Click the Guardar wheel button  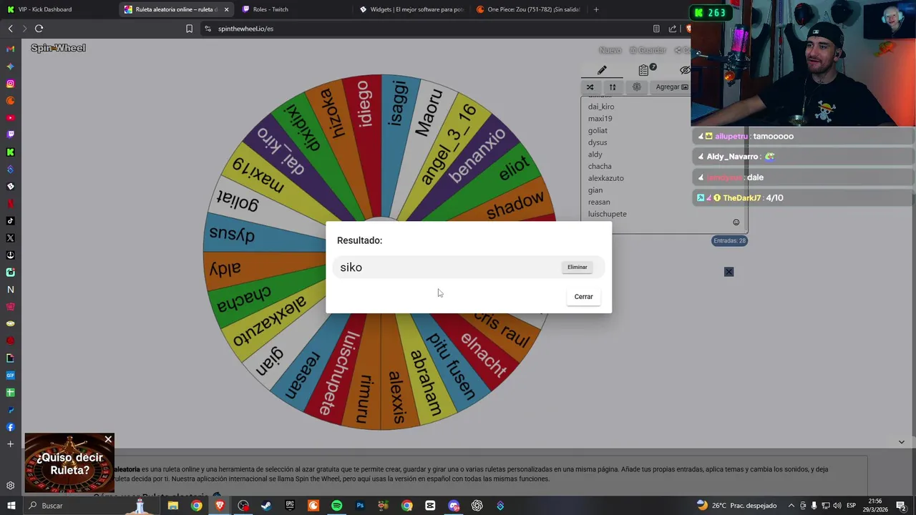648,50
